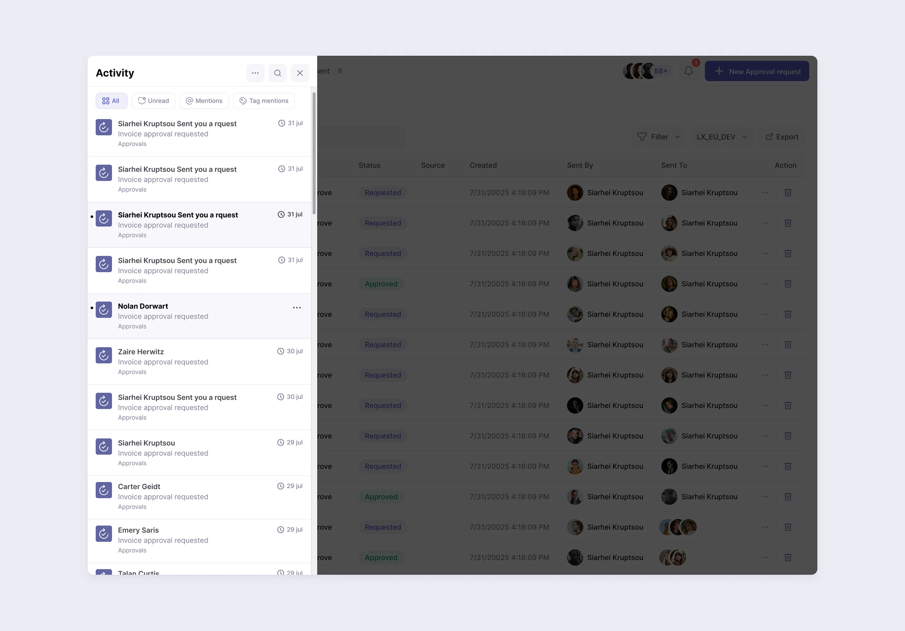Open the Zaire Herwitz notification
This screenshot has height=631, width=905.
pyautogui.click(x=199, y=361)
